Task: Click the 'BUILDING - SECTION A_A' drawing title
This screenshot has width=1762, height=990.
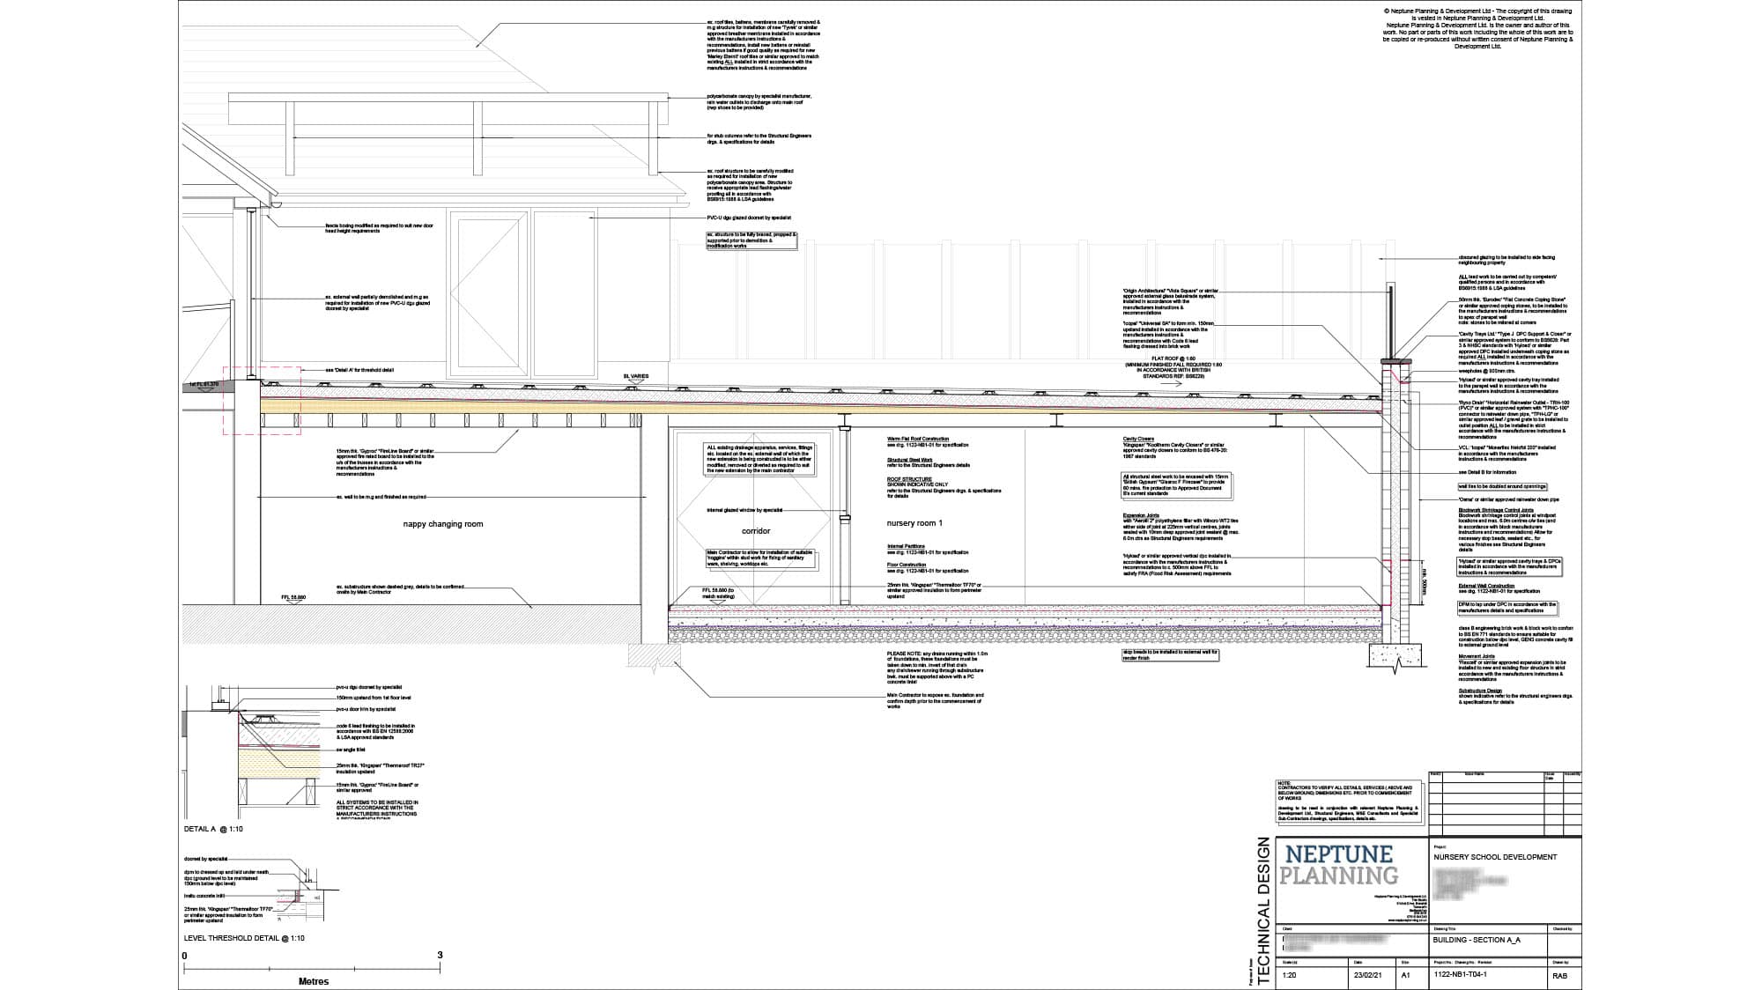Action: (x=1477, y=940)
